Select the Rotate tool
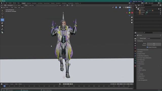This screenshot has width=162, height=91. [x=2, y=20]
